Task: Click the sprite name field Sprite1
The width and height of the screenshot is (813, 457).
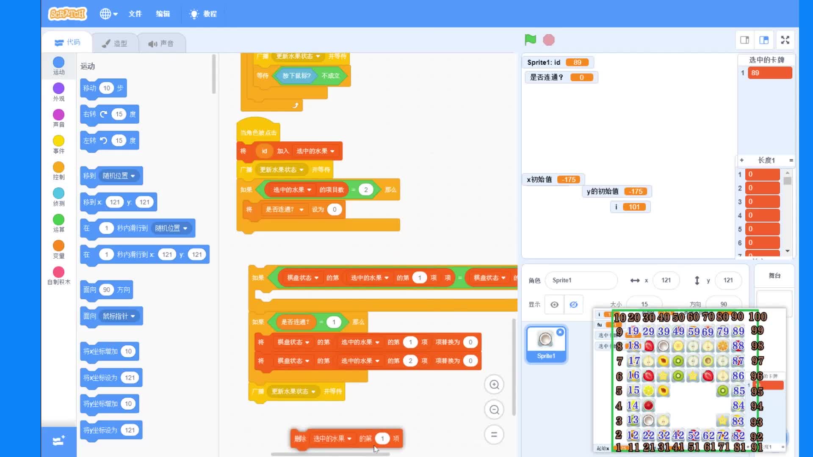Action: (x=581, y=280)
